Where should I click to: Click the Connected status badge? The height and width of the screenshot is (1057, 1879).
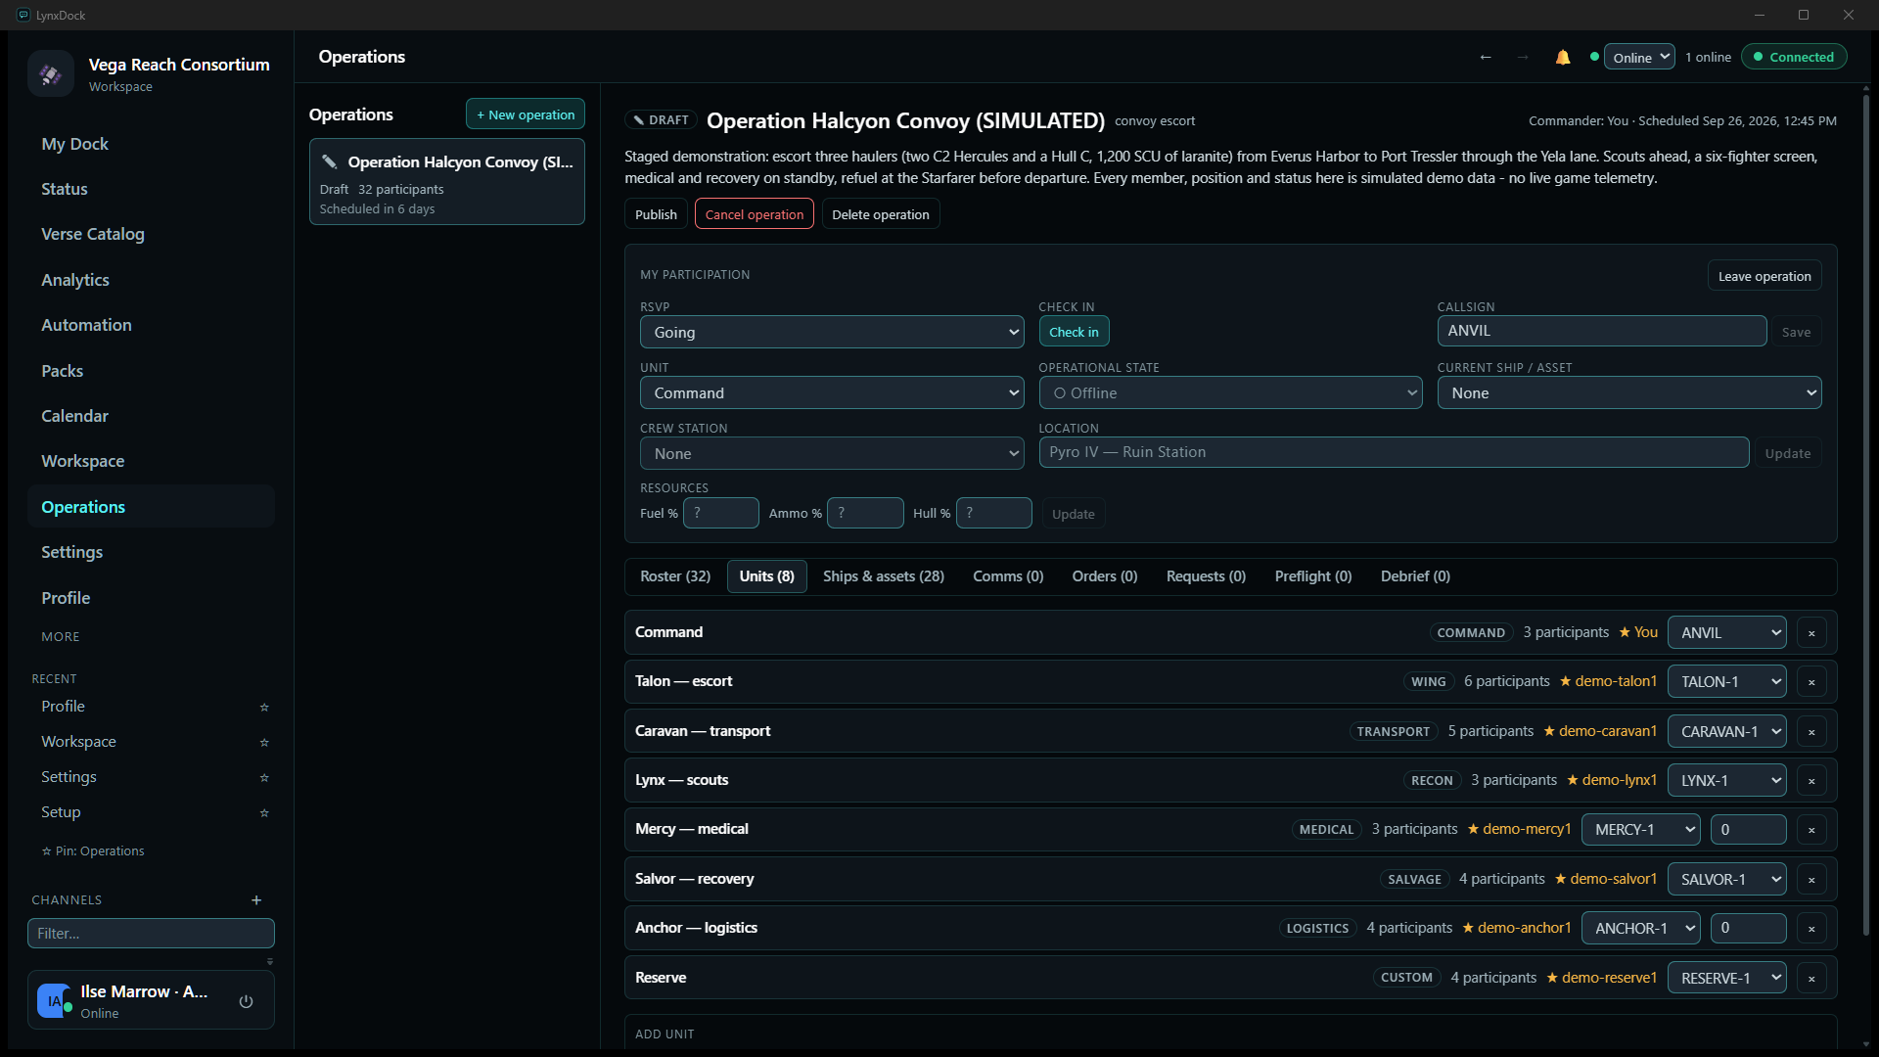[x=1794, y=58]
